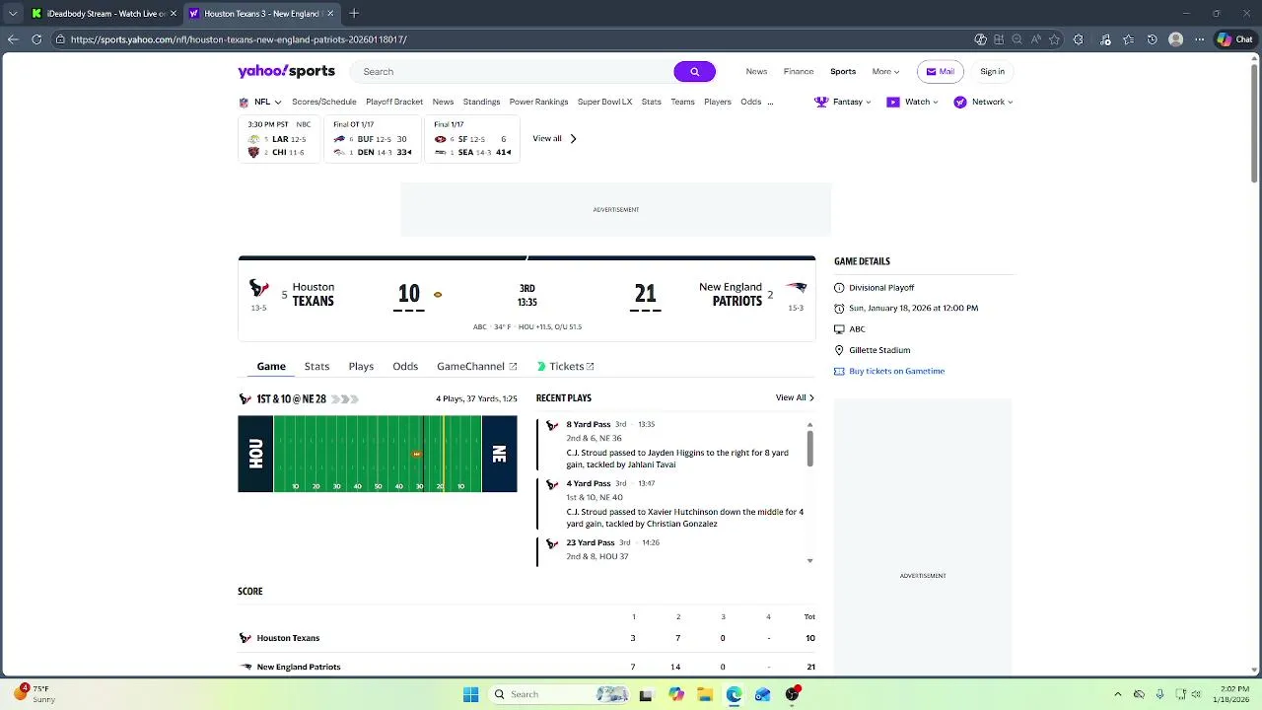Open browser extensions puzzle icon

1078,39
